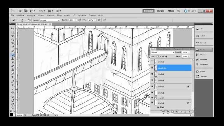Select the Clone Stamp tool
Viewport: 224px width, 126px height.
click(x=13, y=59)
